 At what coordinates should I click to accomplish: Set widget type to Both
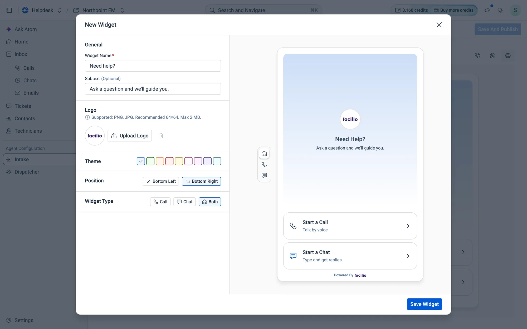pyautogui.click(x=210, y=202)
